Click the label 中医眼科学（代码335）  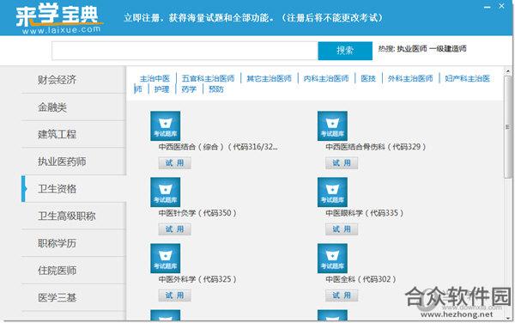click(x=364, y=213)
